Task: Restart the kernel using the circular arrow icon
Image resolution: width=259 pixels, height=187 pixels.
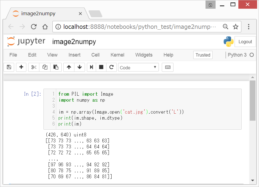Action: pyautogui.click(x=111, y=67)
